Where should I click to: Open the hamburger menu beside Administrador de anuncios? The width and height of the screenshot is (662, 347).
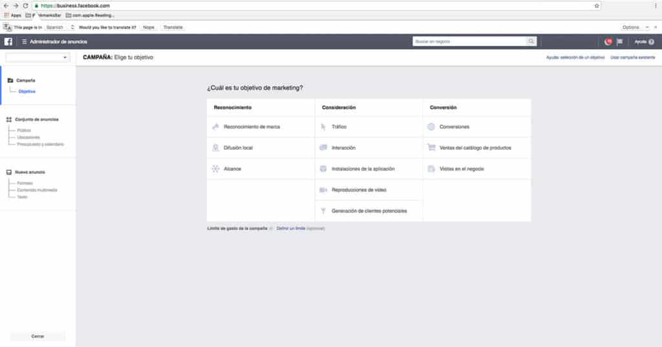[x=24, y=41]
